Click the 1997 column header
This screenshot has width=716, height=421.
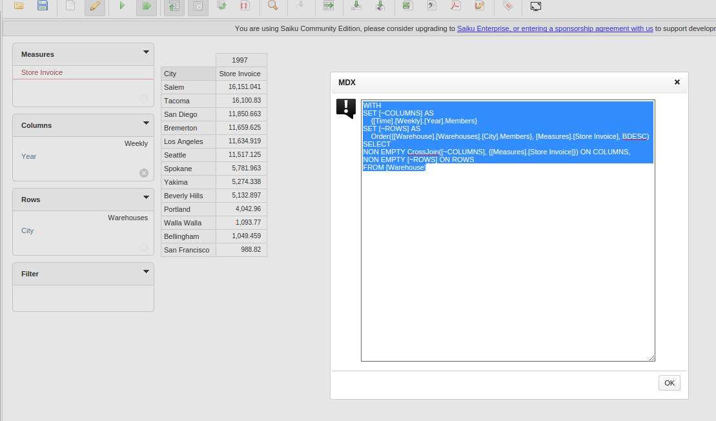241,60
